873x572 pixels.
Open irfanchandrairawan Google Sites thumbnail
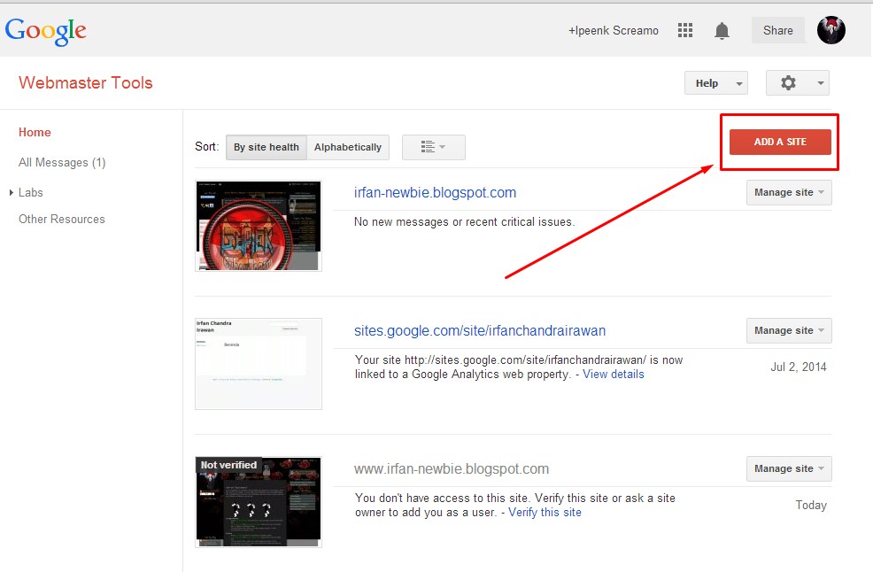259,364
